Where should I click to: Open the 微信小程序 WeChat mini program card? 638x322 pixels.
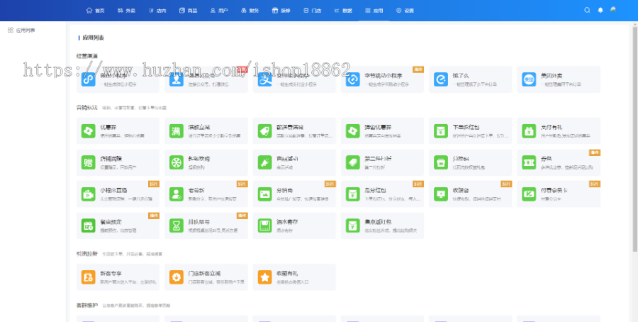pyautogui.click(x=118, y=79)
